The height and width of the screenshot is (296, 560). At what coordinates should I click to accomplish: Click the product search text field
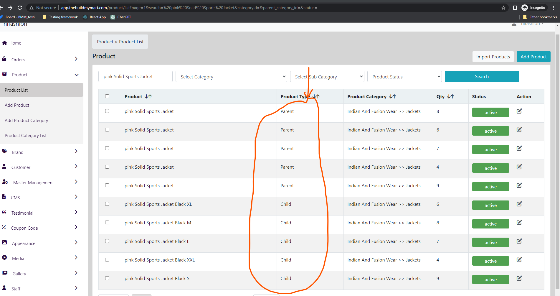point(136,76)
